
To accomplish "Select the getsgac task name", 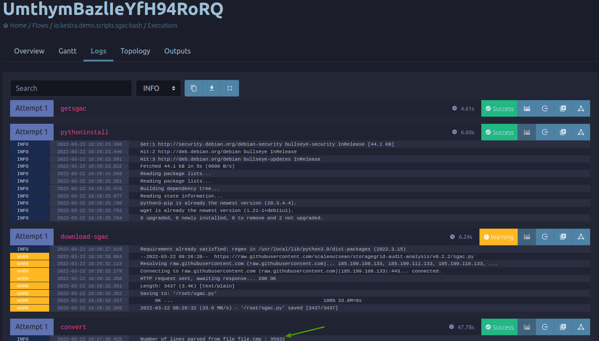I will [x=73, y=108].
